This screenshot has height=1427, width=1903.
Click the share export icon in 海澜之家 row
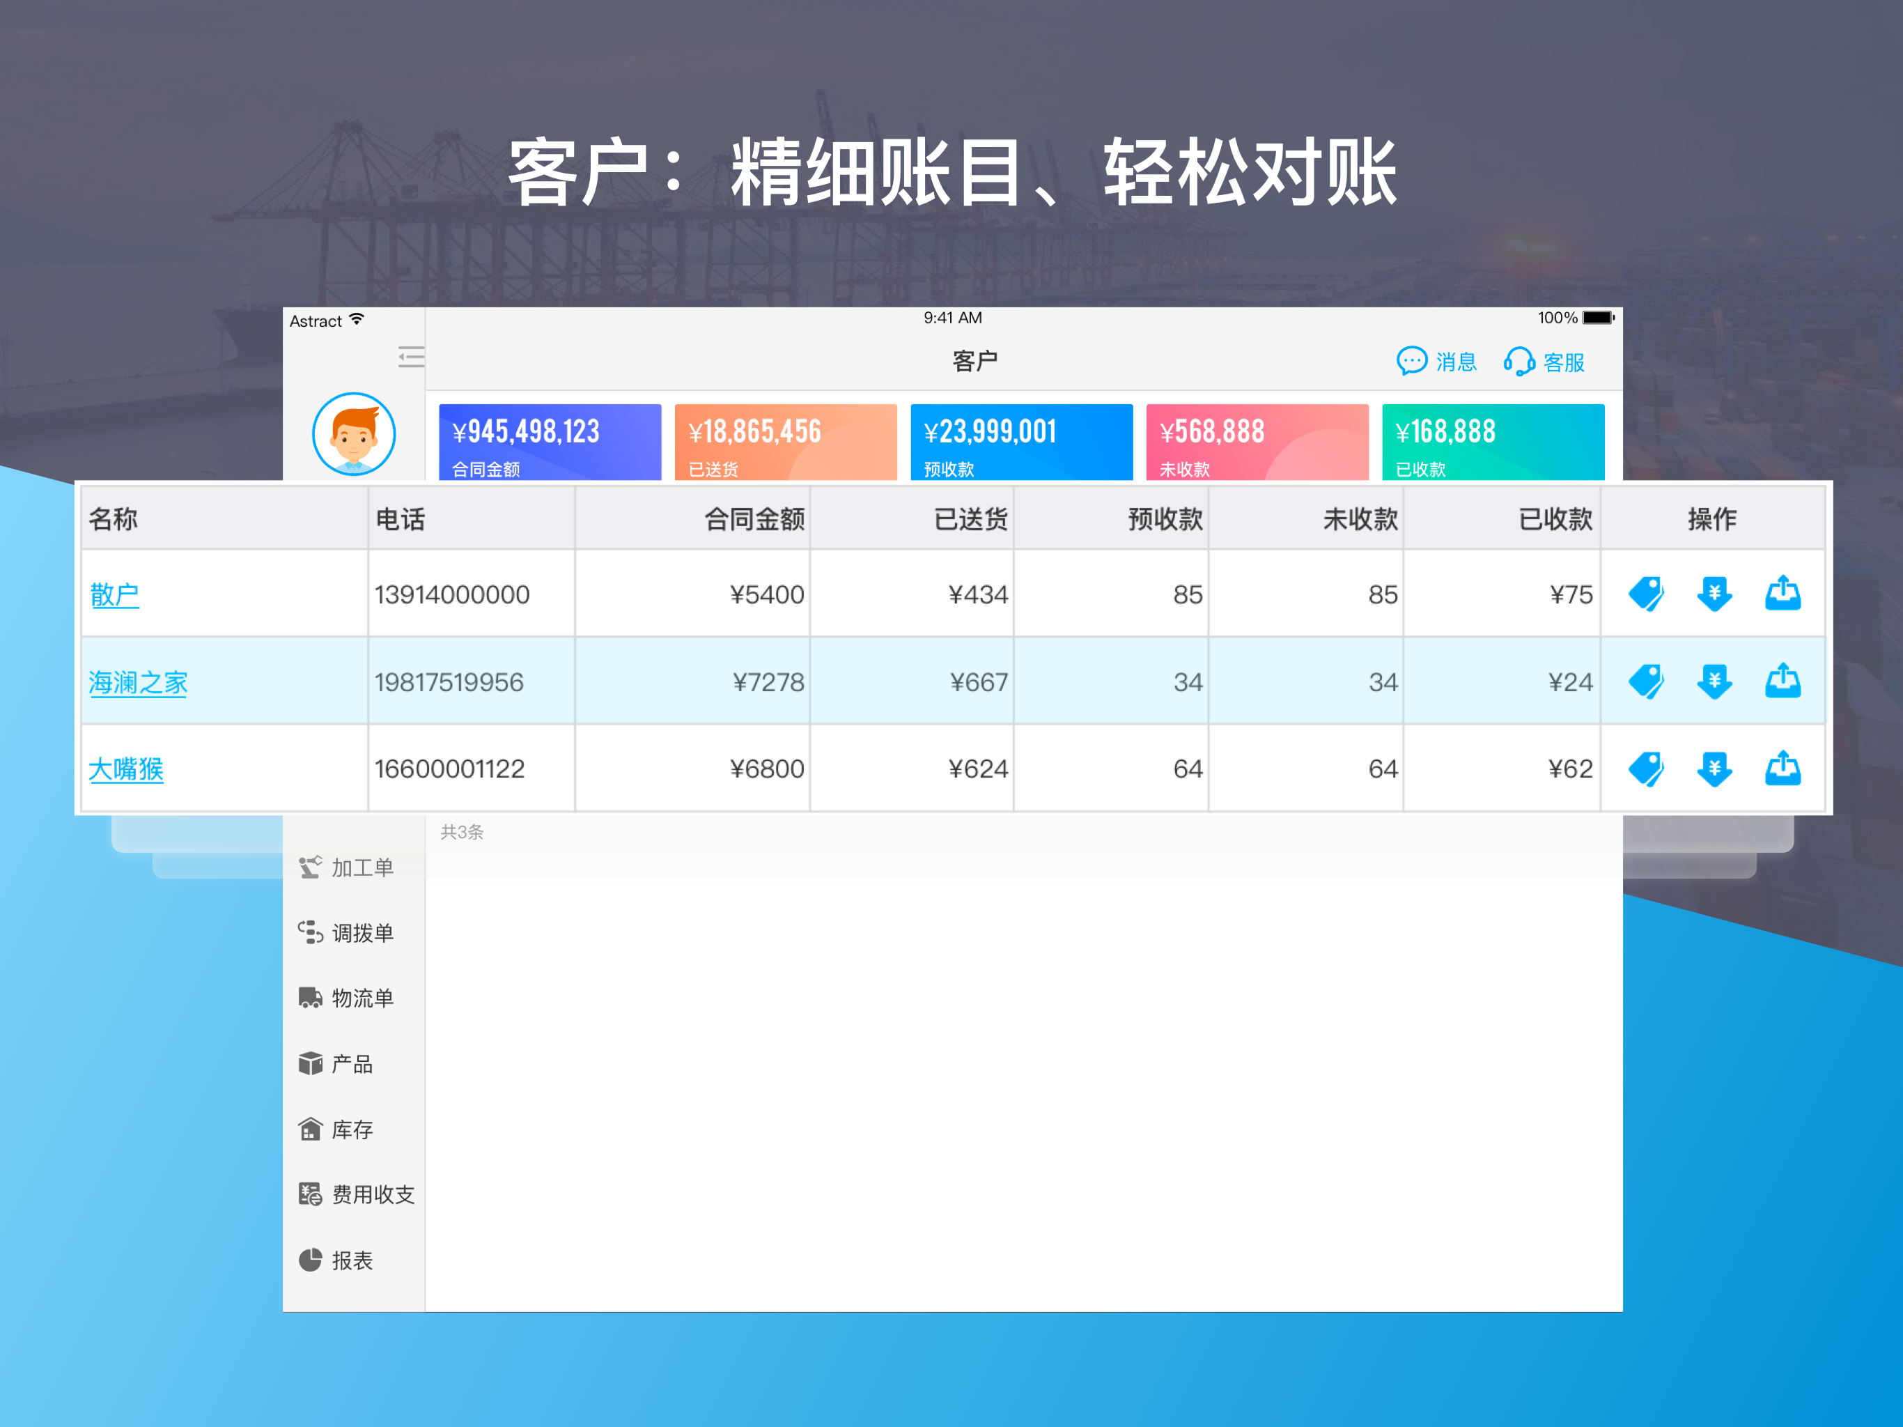tap(1782, 681)
